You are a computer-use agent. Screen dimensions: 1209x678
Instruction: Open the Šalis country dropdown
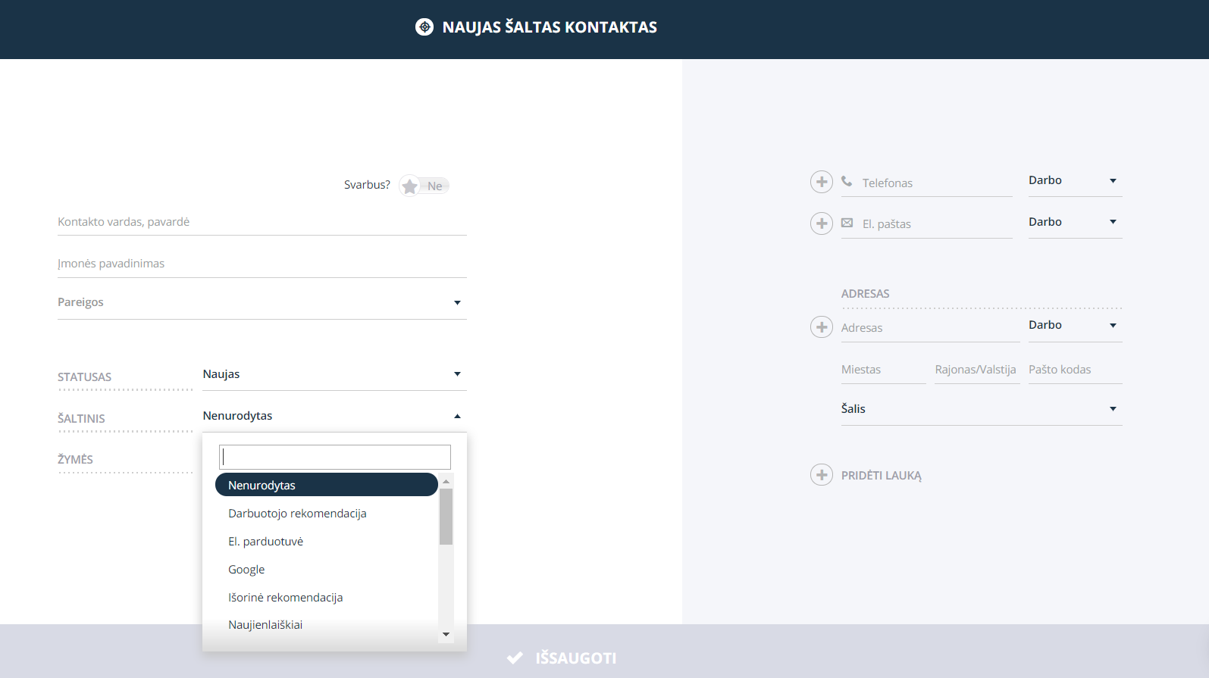coord(982,409)
